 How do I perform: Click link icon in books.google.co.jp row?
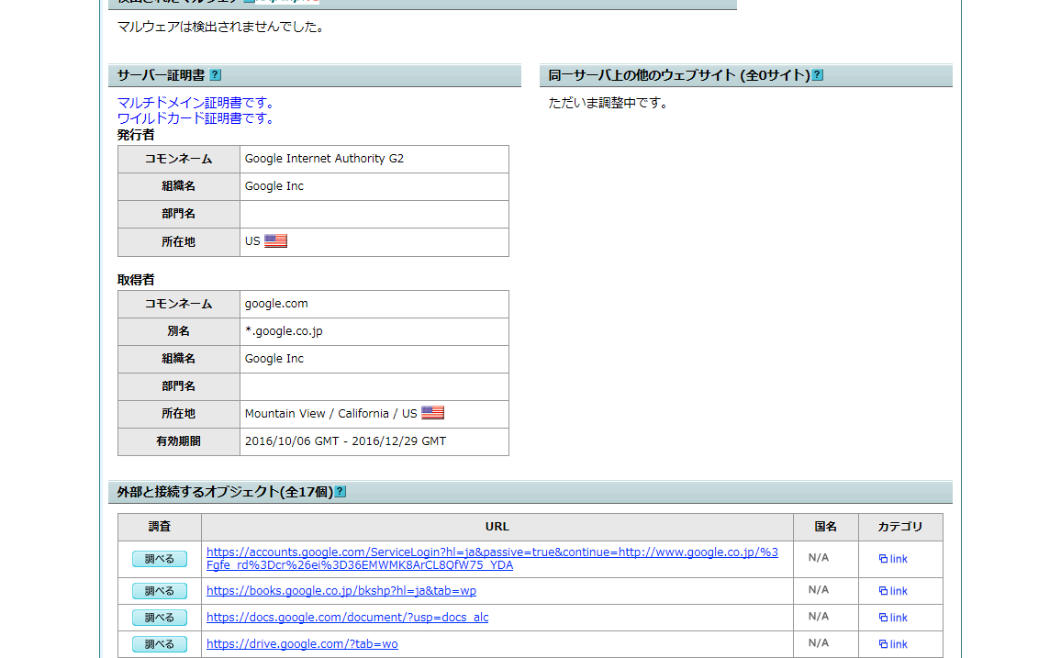pos(892,591)
